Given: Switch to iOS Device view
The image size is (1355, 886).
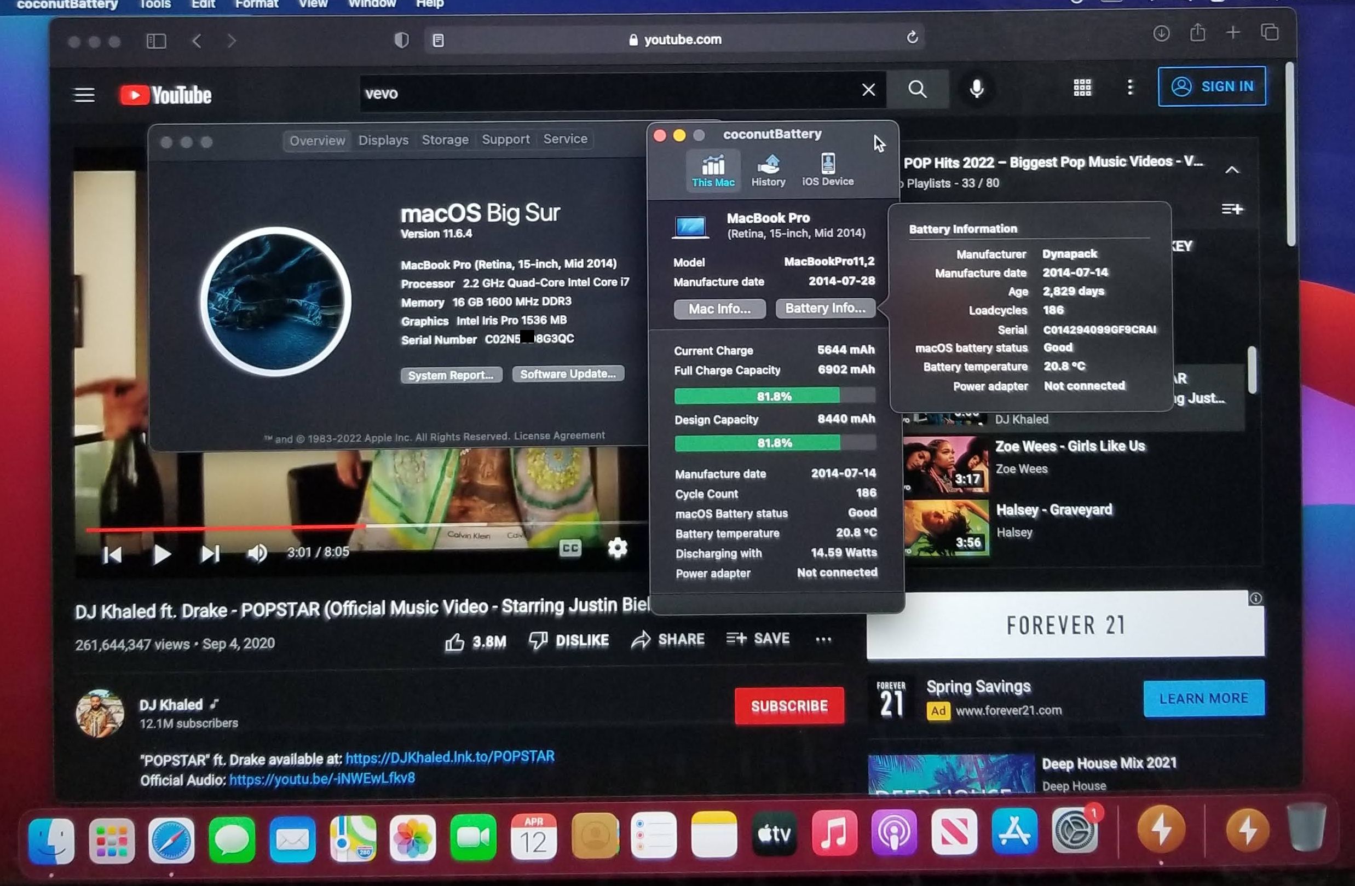Looking at the screenshot, I should click(x=827, y=170).
